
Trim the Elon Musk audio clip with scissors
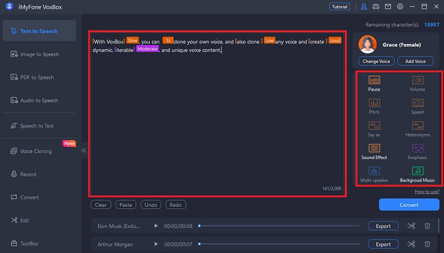[x=411, y=226]
